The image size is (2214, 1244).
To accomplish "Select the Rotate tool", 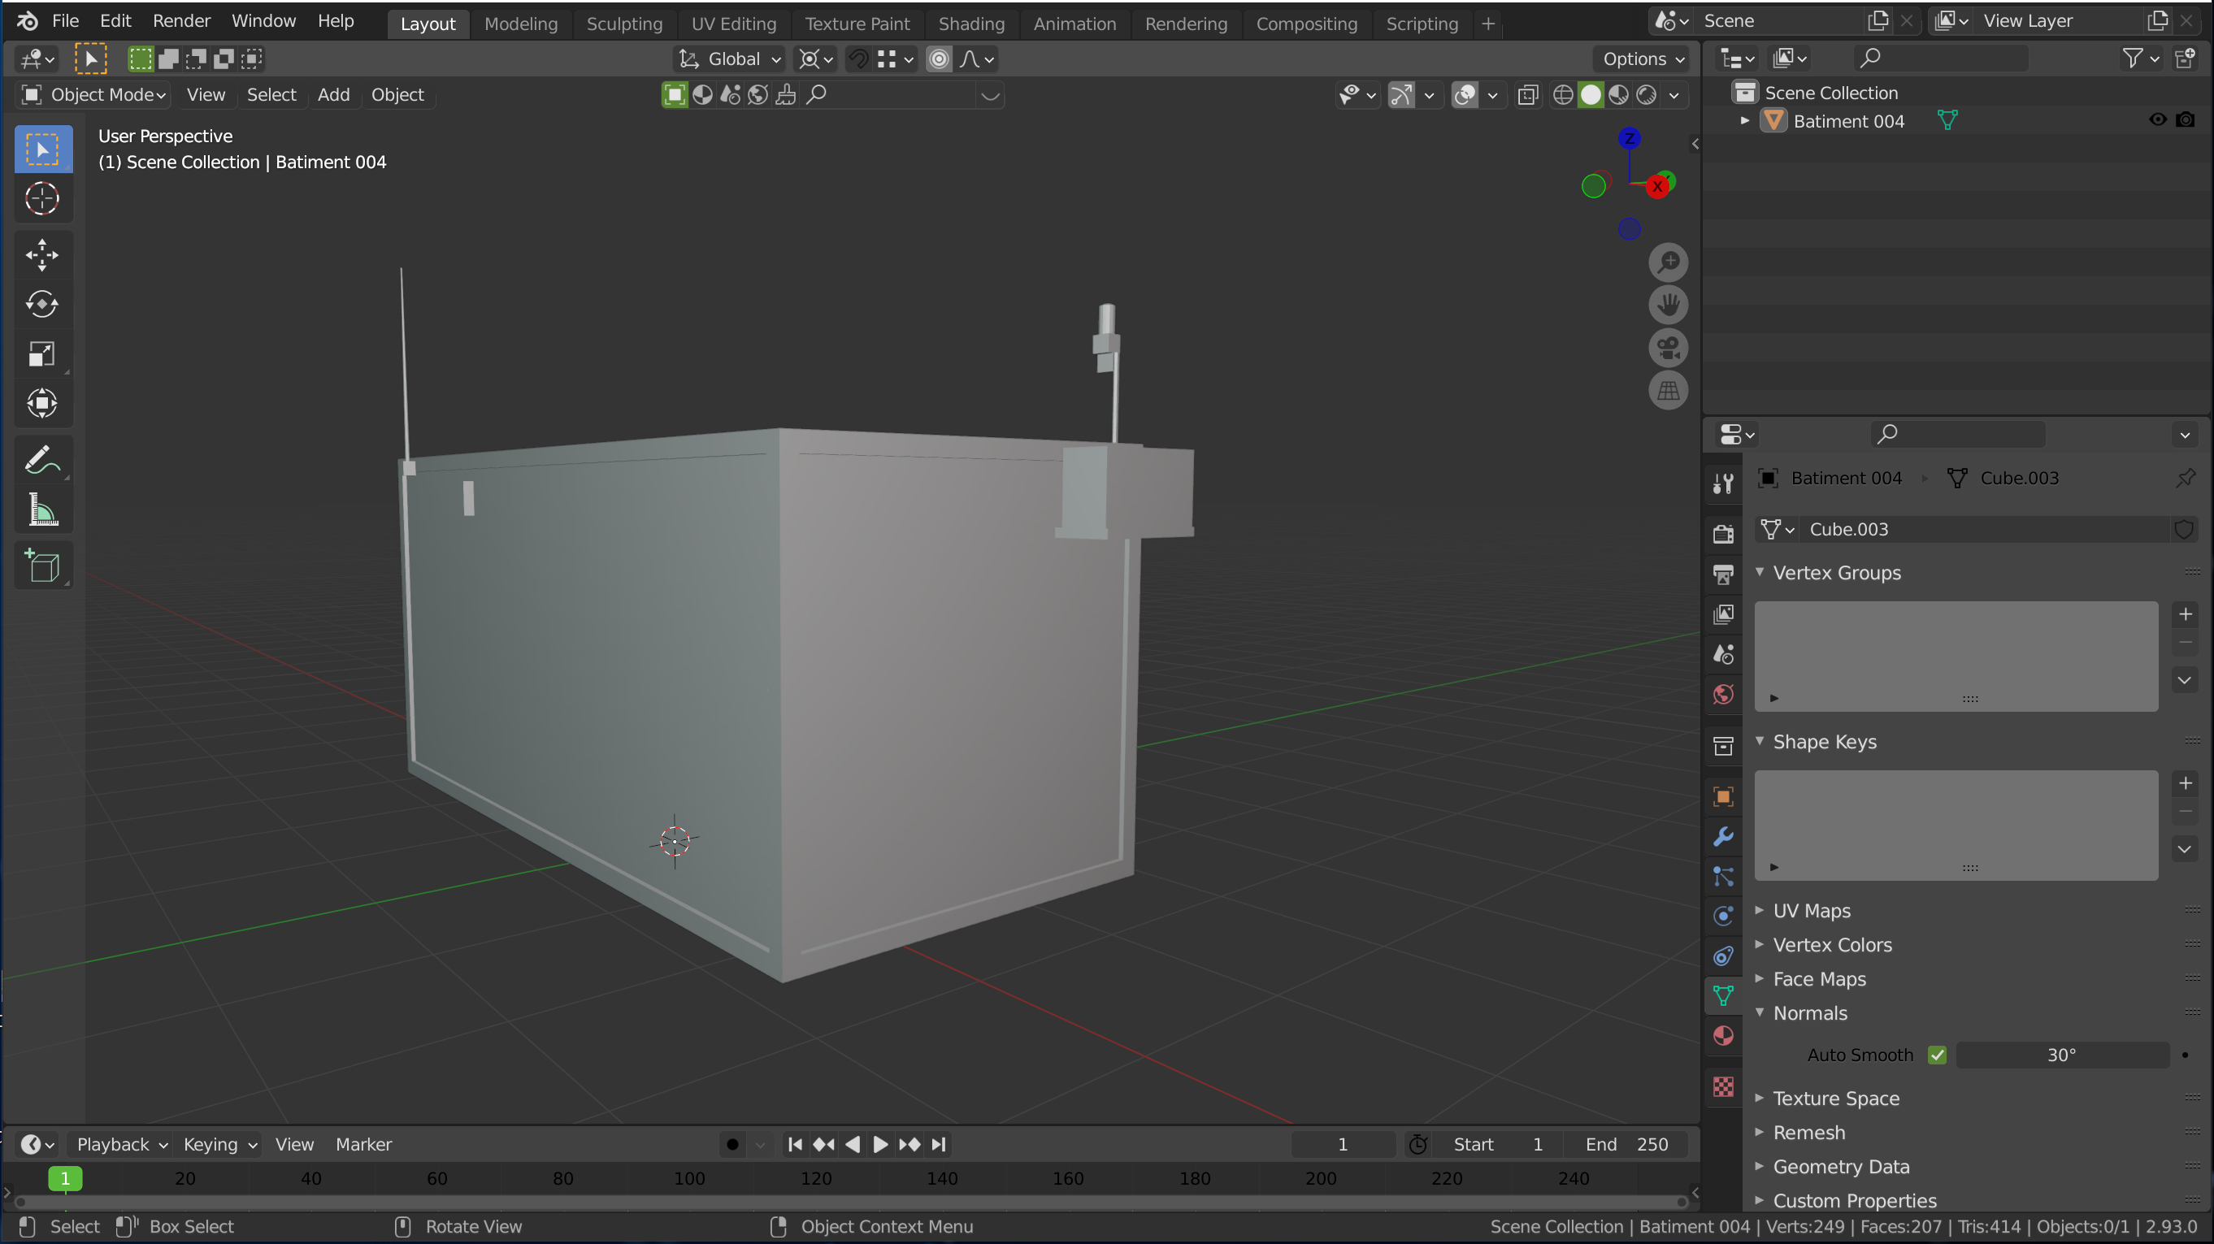I will (x=41, y=304).
